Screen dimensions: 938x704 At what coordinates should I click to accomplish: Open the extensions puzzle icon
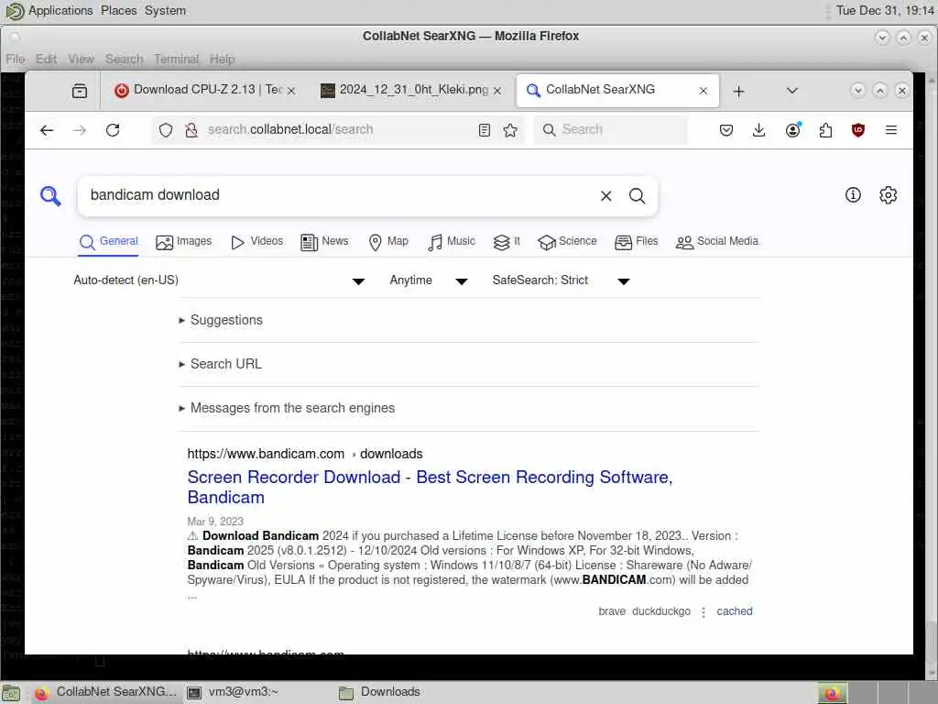point(825,130)
